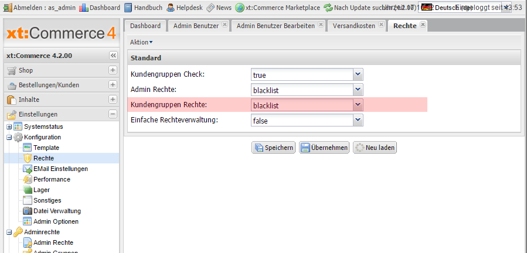Screen dimensions: 527x253
Task: Click the Kundengruppen Rechte blacklist field
Action: [x=302, y=105]
